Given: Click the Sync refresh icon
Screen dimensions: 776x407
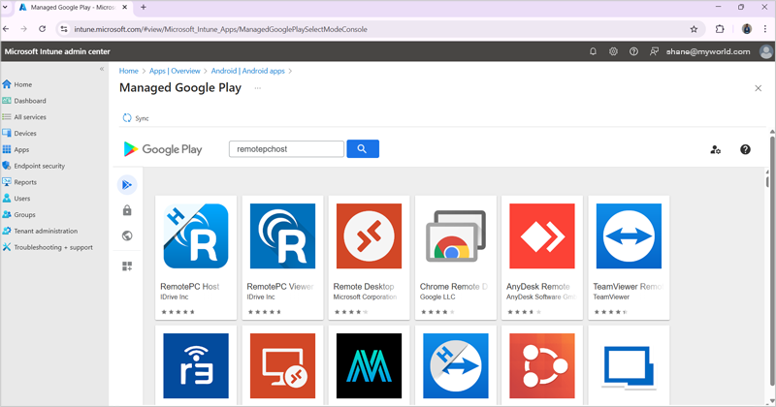Looking at the screenshot, I should pyautogui.click(x=127, y=118).
